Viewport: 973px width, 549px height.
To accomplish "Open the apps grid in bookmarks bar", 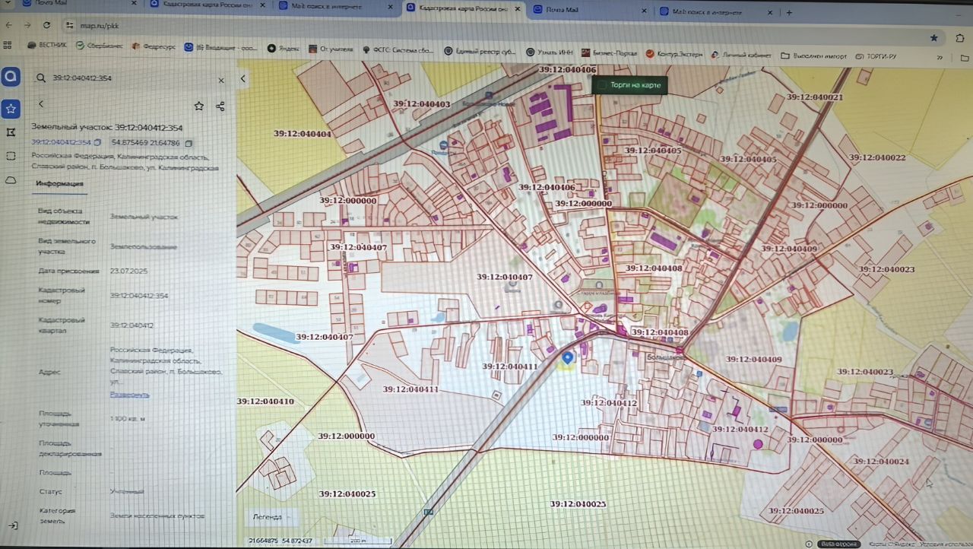I will pos(8,45).
